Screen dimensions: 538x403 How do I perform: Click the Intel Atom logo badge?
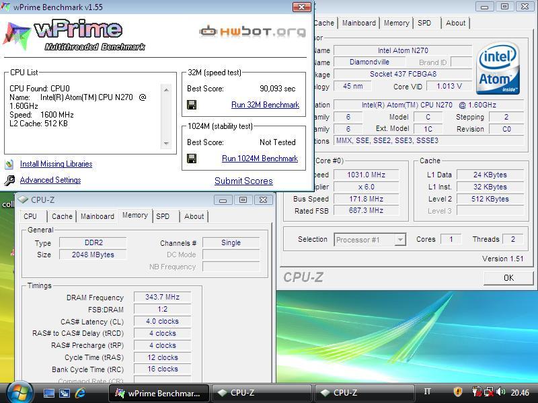[x=498, y=69]
